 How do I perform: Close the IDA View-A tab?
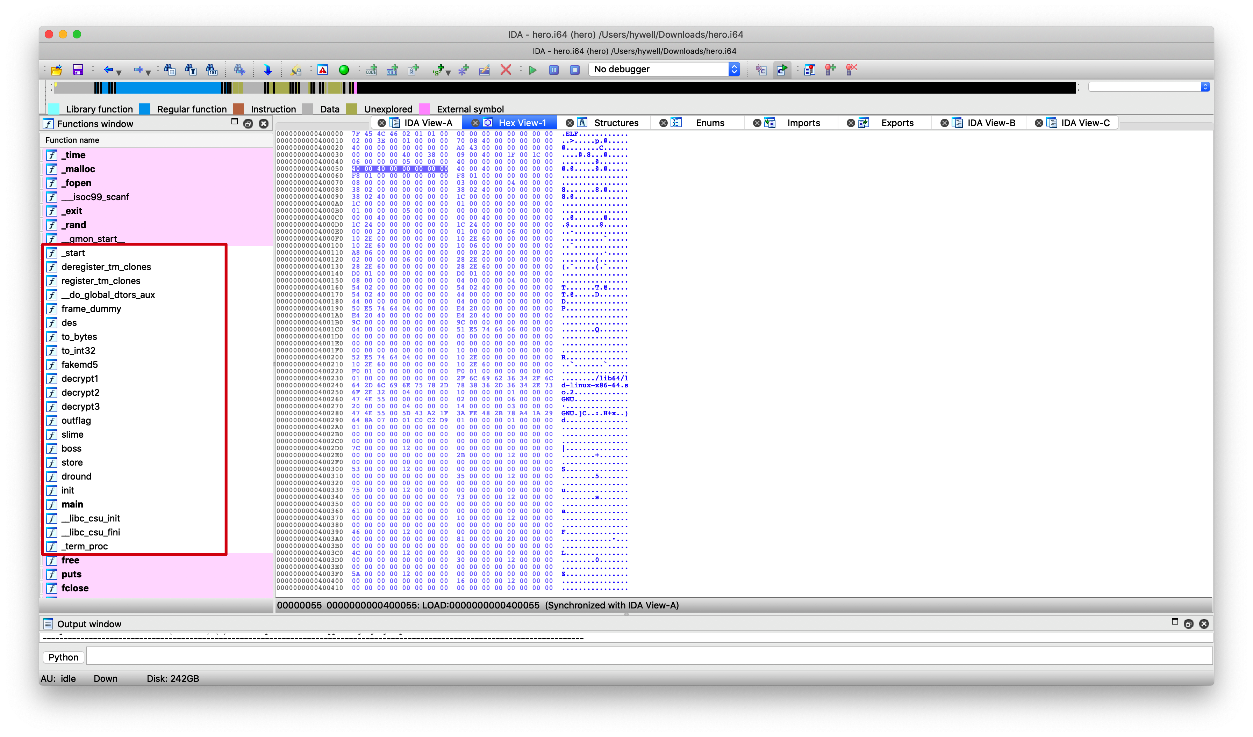pyautogui.click(x=381, y=123)
